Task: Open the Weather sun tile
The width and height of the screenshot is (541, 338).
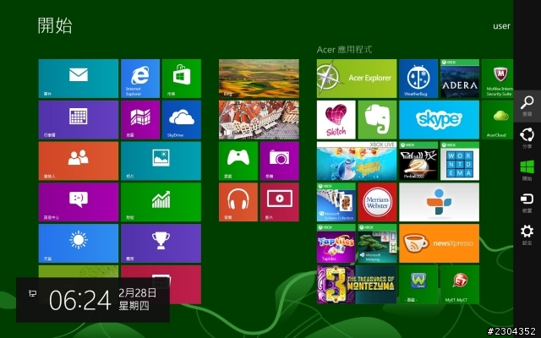Action: coord(79,243)
